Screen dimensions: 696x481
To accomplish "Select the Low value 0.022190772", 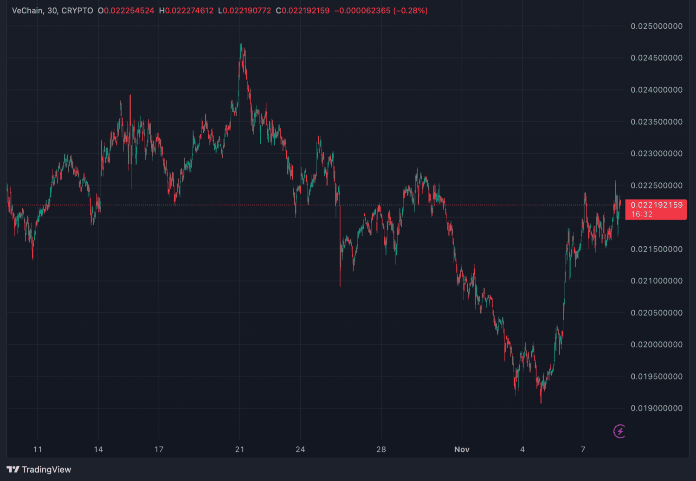I will click(247, 11).
